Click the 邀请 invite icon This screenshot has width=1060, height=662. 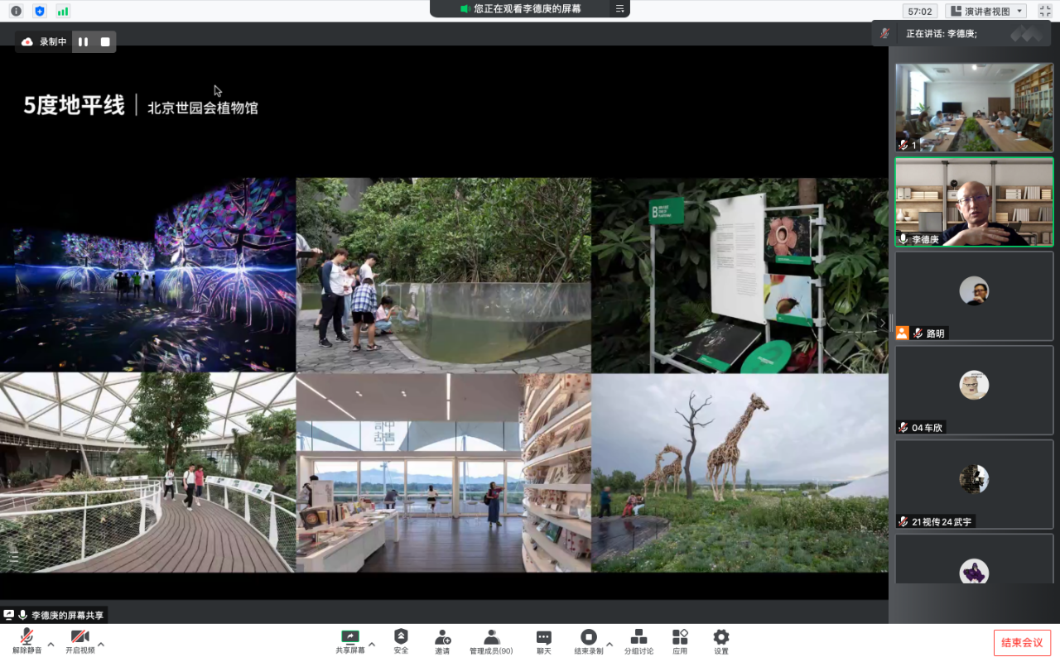[442, 640]
